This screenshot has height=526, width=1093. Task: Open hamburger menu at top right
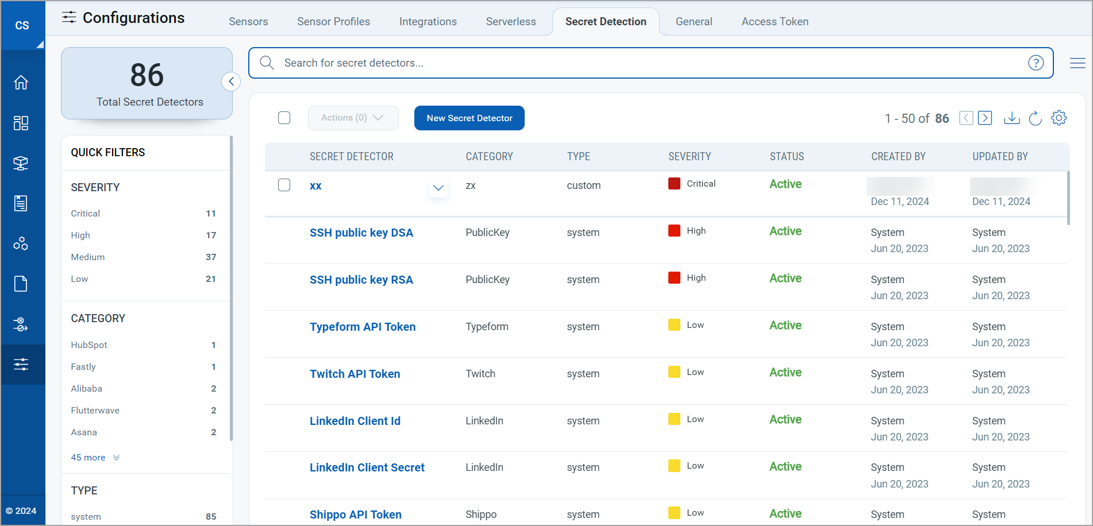pos(1077,63)
